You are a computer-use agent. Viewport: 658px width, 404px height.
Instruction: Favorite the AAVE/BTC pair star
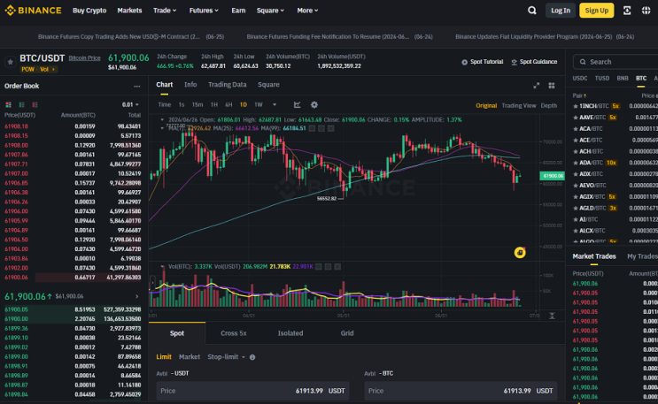point(576,118)
